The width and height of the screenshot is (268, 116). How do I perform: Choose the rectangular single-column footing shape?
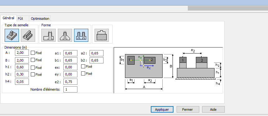(x=49, y=35)
